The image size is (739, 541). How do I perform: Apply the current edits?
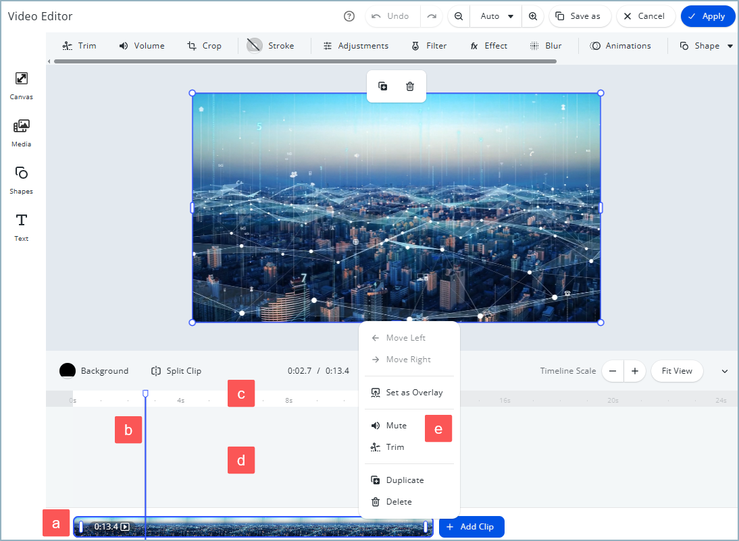(708, 16)
